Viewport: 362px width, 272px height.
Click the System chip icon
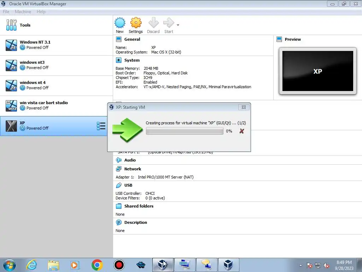pos(119,60)
